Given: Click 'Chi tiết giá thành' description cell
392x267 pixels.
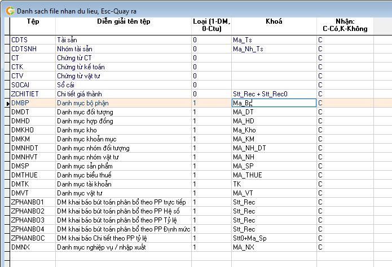Looking at the screenshot, I should coord(124,94).
